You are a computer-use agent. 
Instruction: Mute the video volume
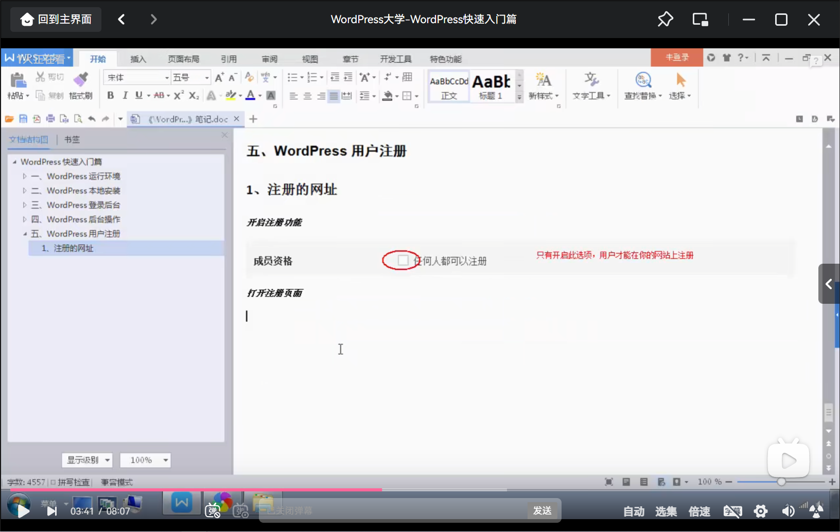[x=788, y=511]
